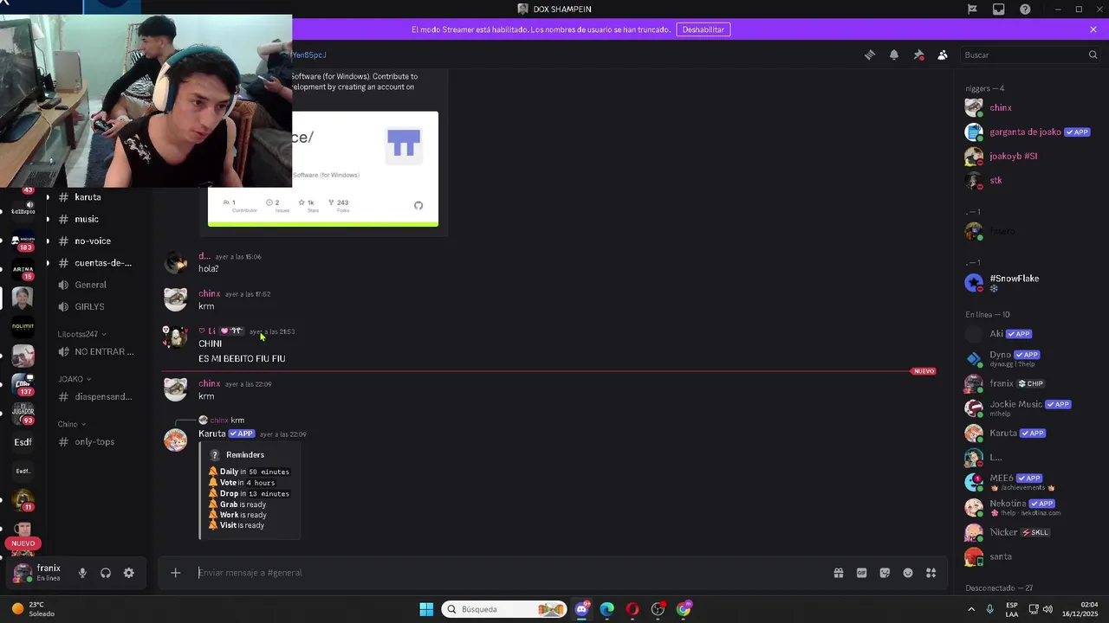The width and height of the screenshot is (1109, 623).
Task: Collapse the Lilootss247 category
Action: 82,334
